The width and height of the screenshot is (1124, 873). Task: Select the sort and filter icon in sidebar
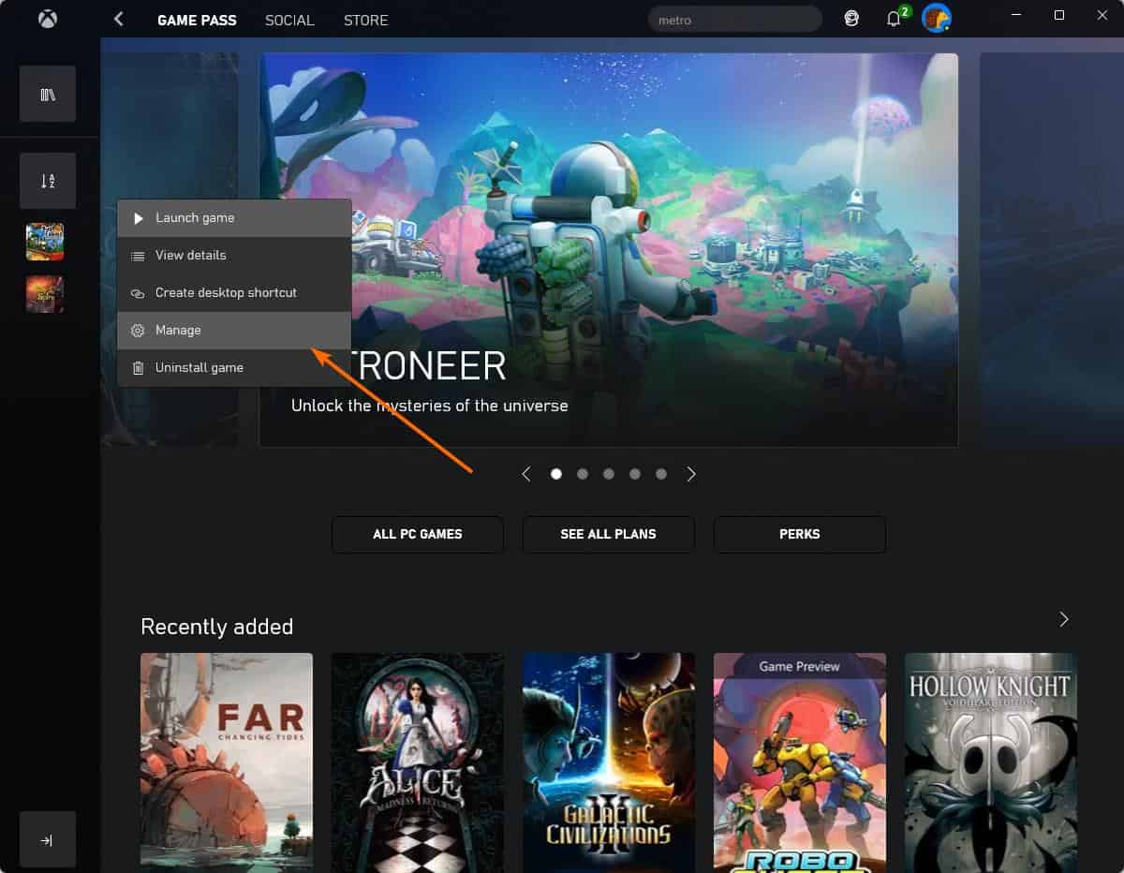tap(47, 180)
